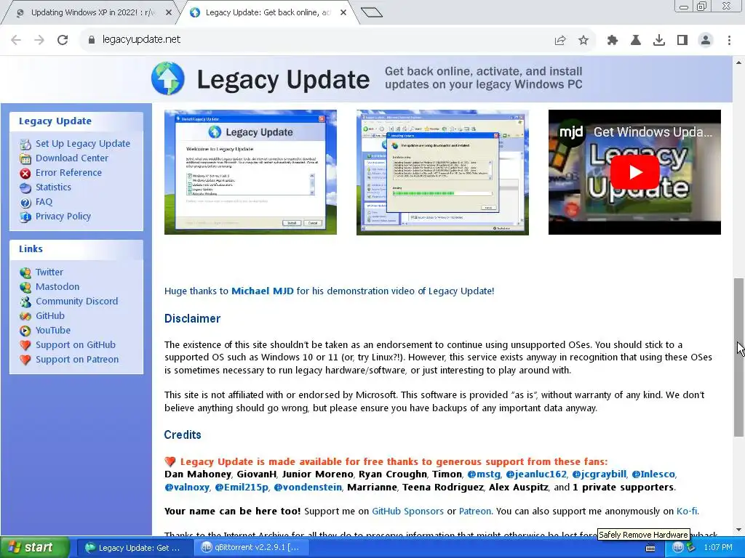Open the Community Discord link
This screenshot has height=558, width=745.
76,302
